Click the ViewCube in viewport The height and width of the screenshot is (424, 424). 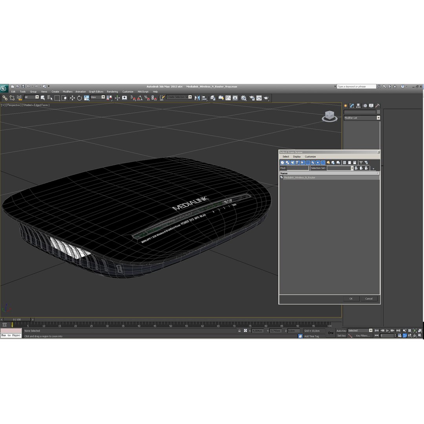click(x=330, y=116)
